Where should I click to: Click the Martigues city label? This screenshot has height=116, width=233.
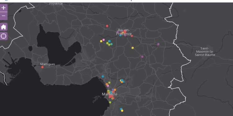point(48,64)
